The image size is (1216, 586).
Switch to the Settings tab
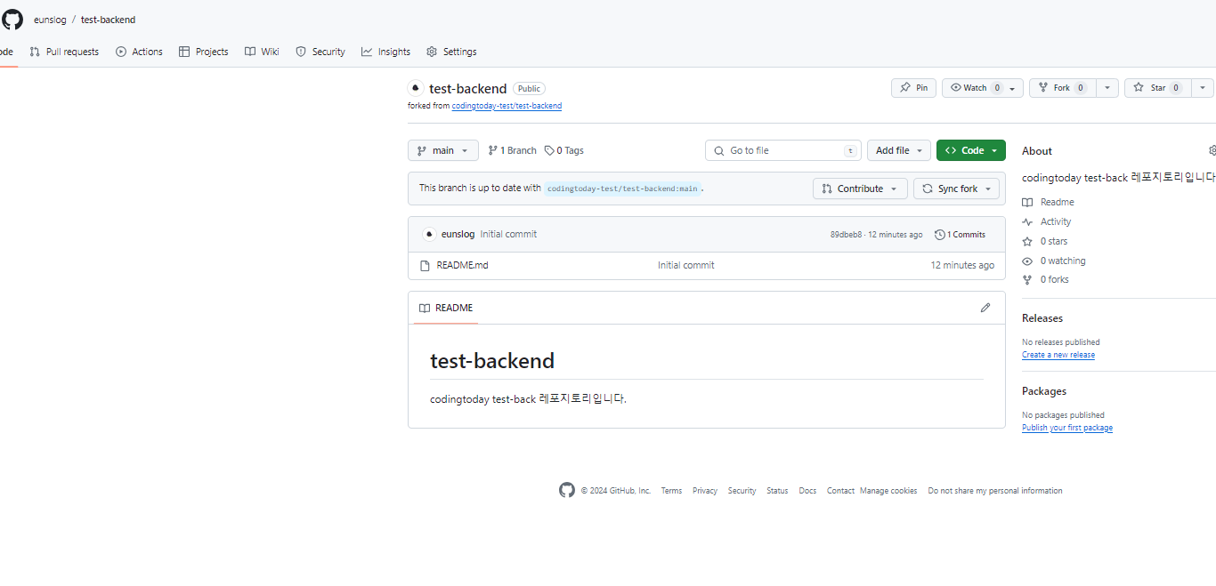[451, 52]
